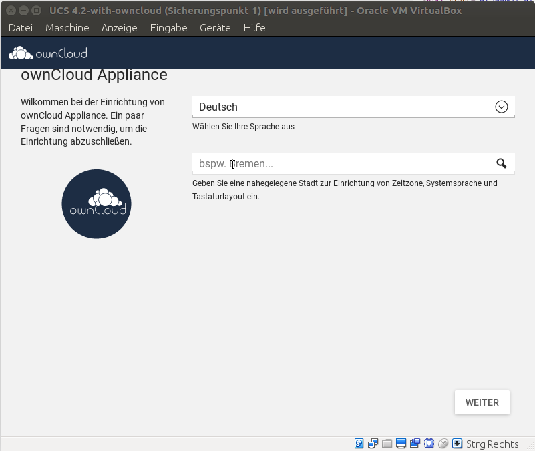
Task: Open the network adapter status icon
Action: tap(373, 444)
